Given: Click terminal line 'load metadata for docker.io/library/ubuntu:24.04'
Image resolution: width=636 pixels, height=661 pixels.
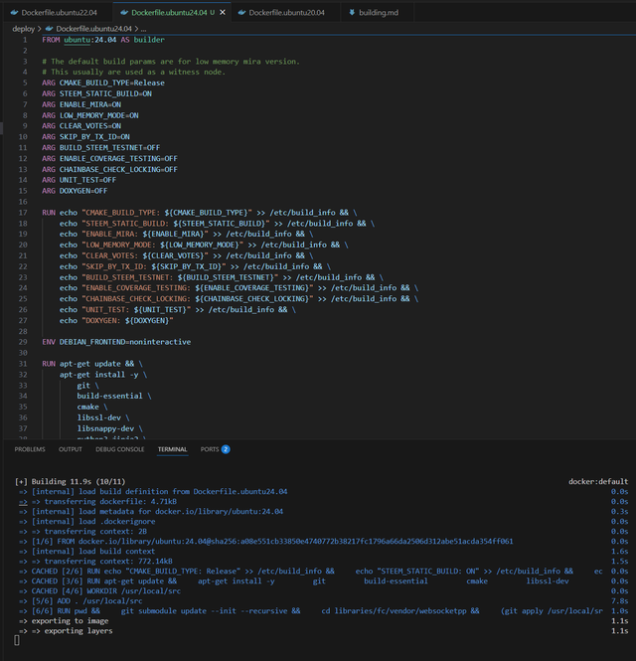Looking at the screenshot, I should [151, 511].
